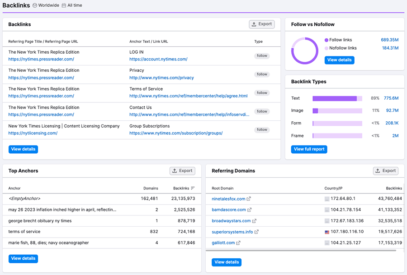Screen dimensions: 407x275
Task: Click the ninetalesfox.com domain link
Action: click(x=228, y=199)
